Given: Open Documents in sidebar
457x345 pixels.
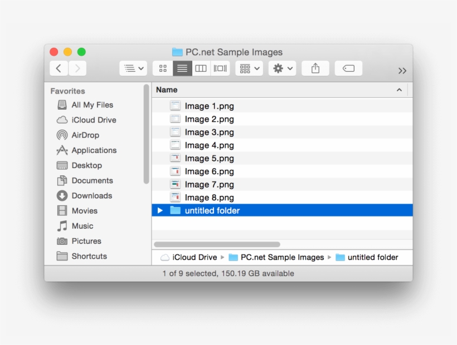Looking at the screenshot, I should pyautogui.click(x=85, y=180).
